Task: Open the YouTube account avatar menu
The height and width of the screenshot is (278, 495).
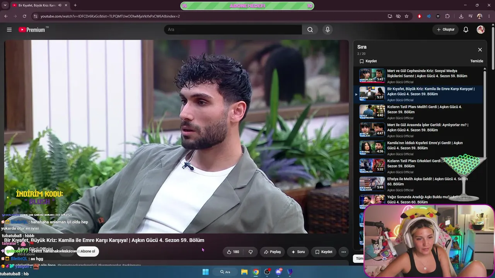Action: point(481,30)
